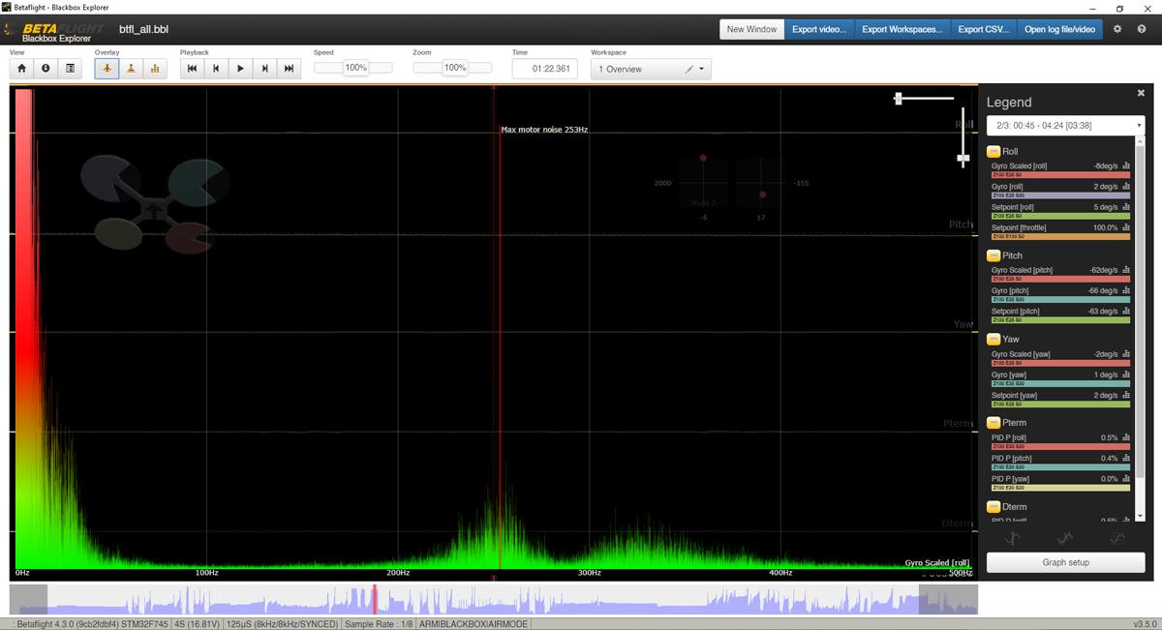The height and width of the screenshot is (630, 1162).
Task: Collapse the Pitch legend group
Action: (x=994, y=255)
